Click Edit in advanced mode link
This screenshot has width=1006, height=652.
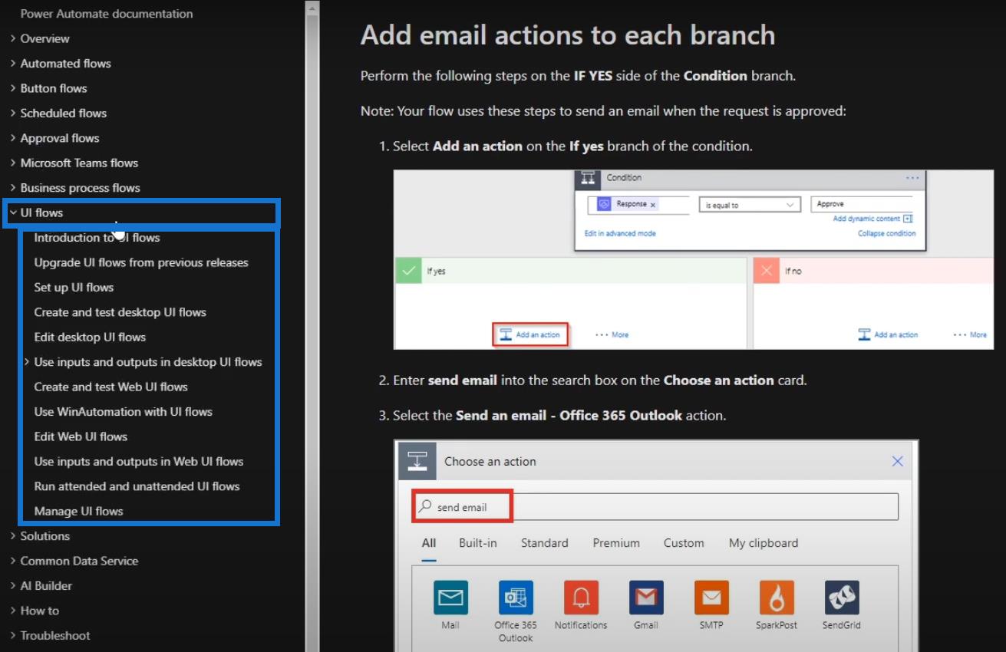[x=620, y=233]
